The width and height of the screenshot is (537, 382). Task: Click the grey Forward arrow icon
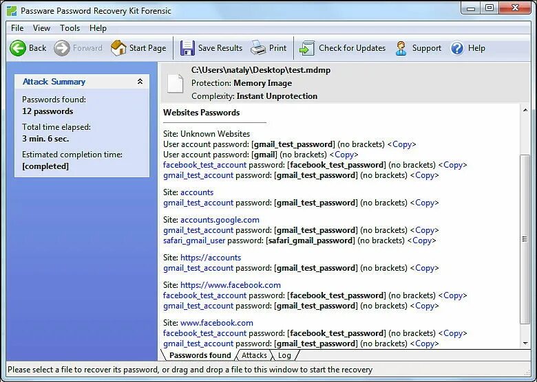pyautogui.click(x=62, y=48)
